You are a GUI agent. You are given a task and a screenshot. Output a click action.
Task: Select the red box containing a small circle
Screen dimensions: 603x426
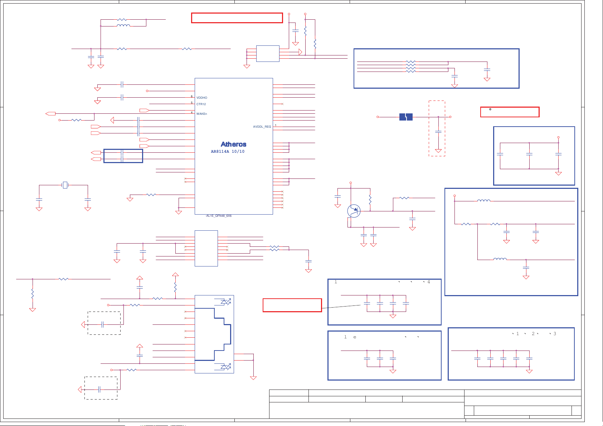click(510, 112)
